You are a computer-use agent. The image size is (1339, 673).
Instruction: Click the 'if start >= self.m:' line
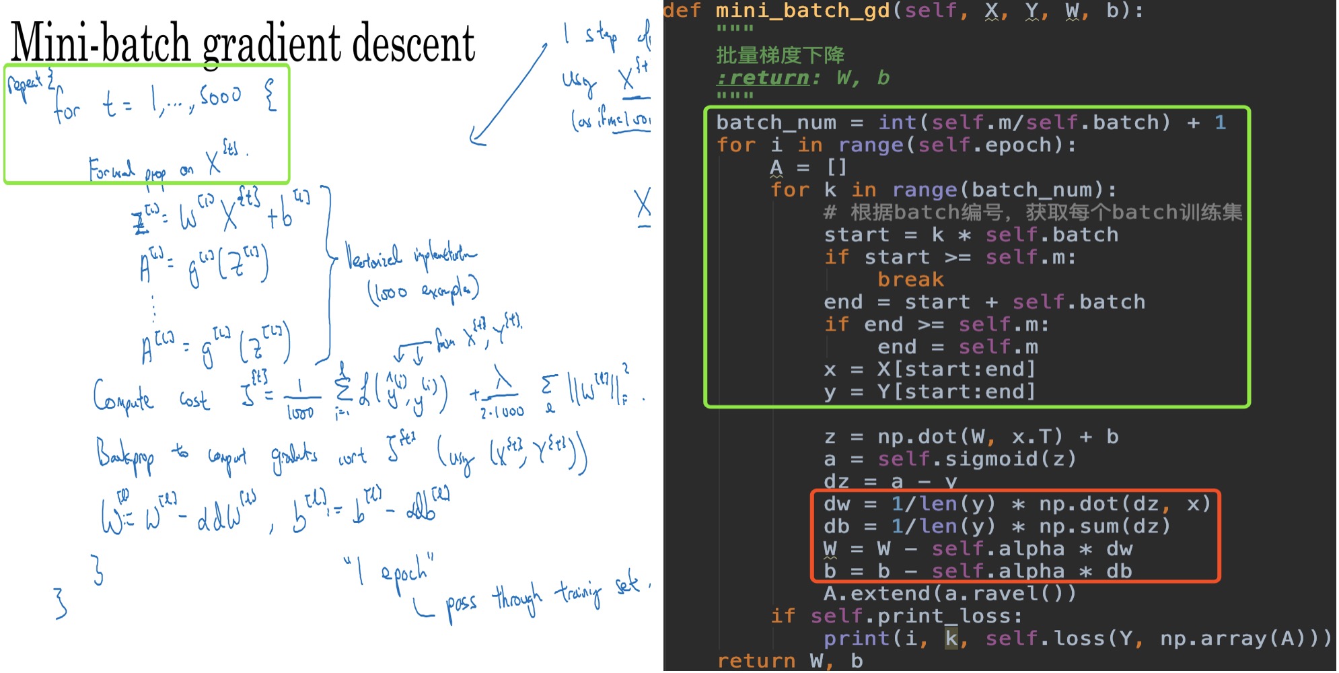[950, 257]
